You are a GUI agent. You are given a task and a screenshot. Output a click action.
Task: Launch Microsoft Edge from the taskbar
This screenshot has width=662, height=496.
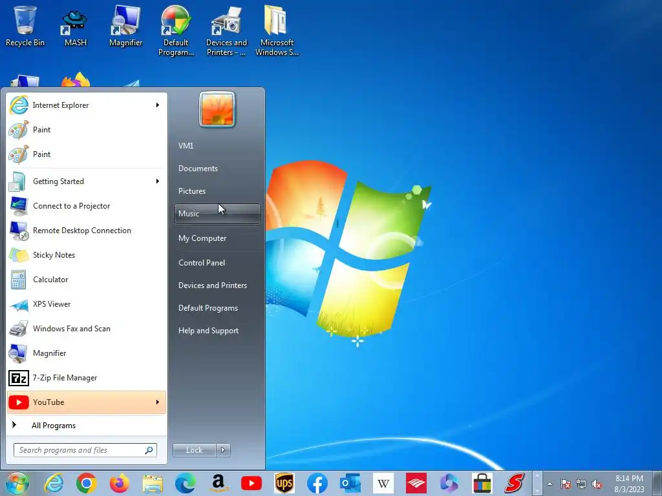[186, 483]
